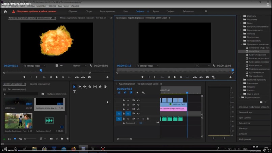Viewport: 272px width, 153px height.
Task: Click Insert button in Source monitor
Action: [77, 77]
